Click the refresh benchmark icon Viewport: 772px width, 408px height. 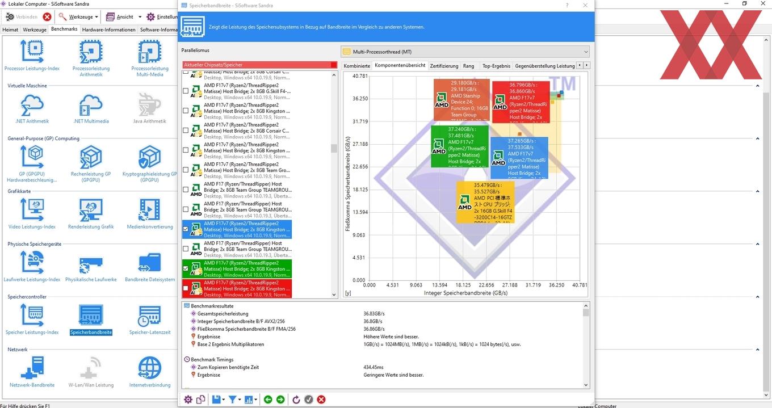[x=296, y=399]
